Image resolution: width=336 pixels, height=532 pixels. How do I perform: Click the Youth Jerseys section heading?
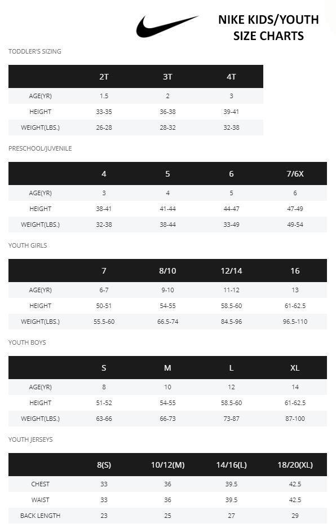pos(30,439)
